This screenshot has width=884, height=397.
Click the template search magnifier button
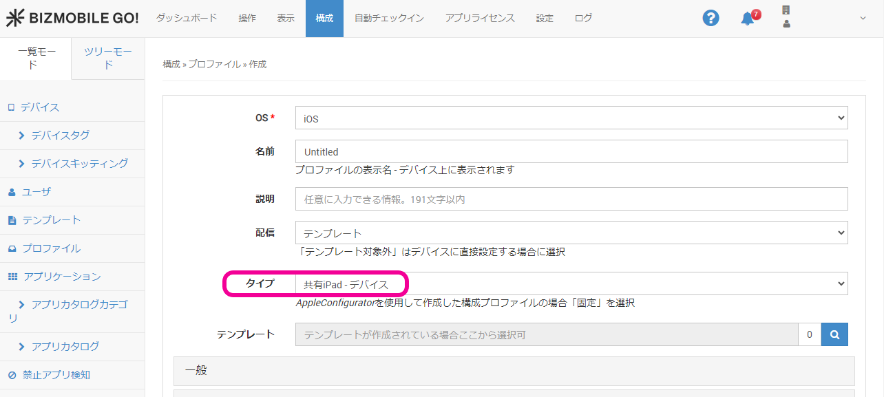pos(834,335)
